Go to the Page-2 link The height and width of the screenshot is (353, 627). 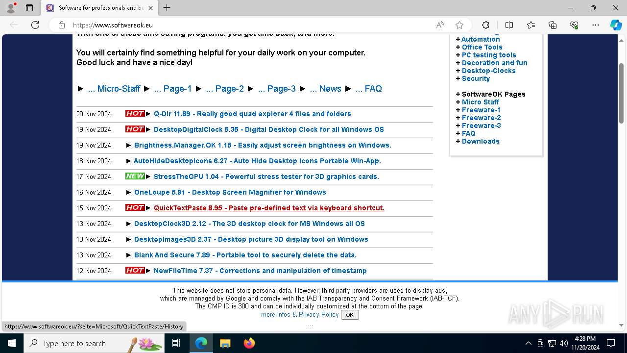[225, 89]
